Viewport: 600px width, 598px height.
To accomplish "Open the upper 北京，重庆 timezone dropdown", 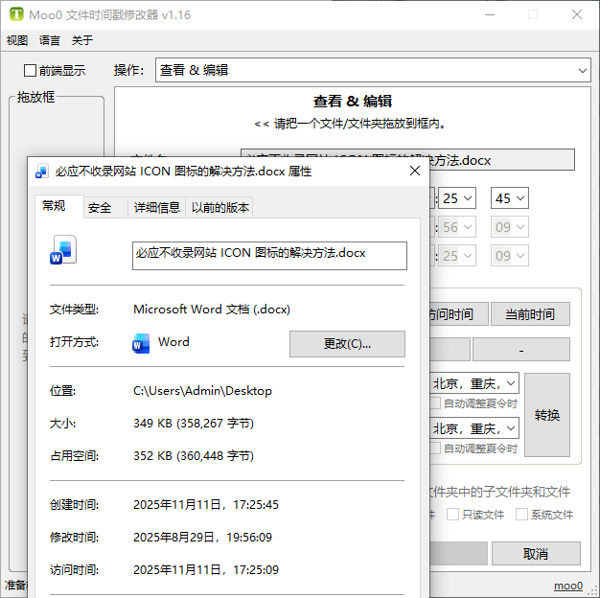I will tap(474, 383).
